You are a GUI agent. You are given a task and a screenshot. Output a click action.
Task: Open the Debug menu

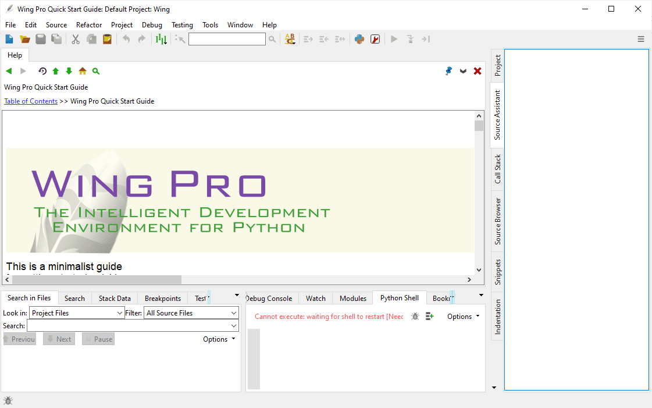[x=152, y=25]
